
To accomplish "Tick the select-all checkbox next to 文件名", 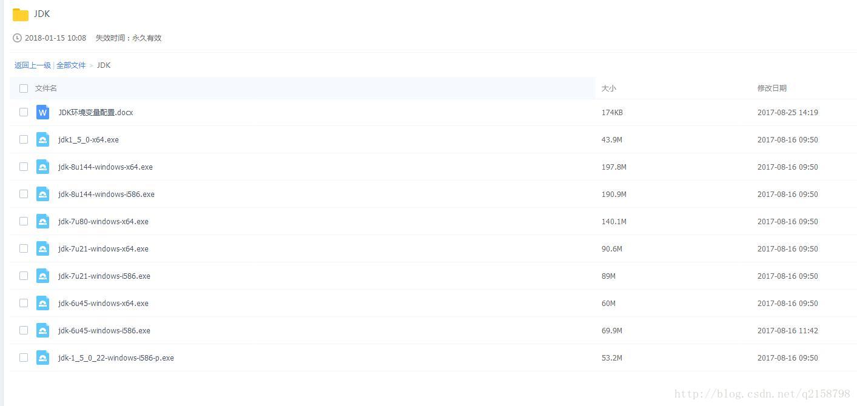I will coord(24,88).
